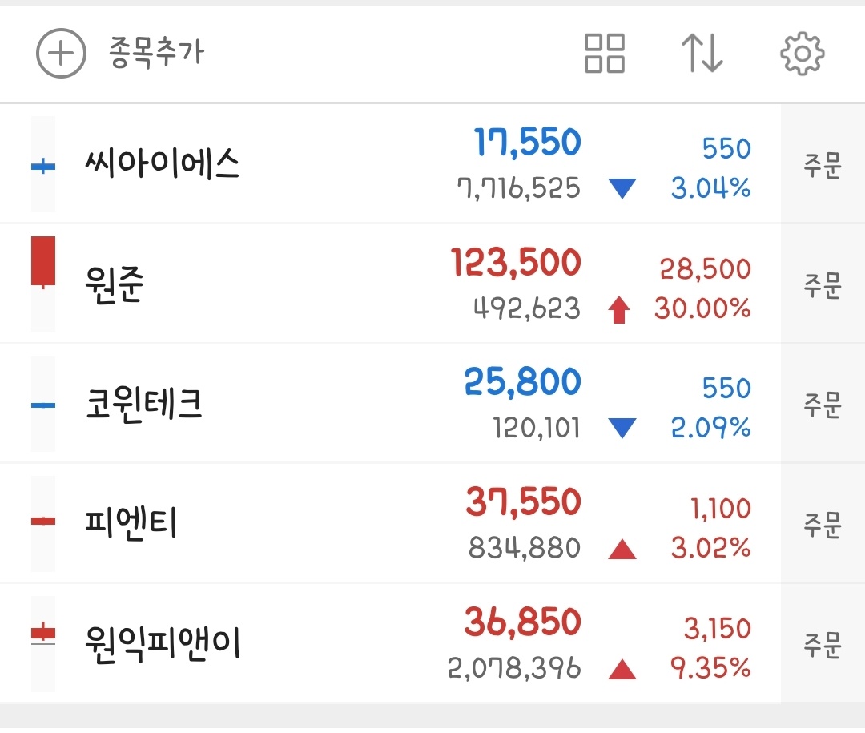
Task: Tap the plus circle add-stock icon
Action: (61, 54)
